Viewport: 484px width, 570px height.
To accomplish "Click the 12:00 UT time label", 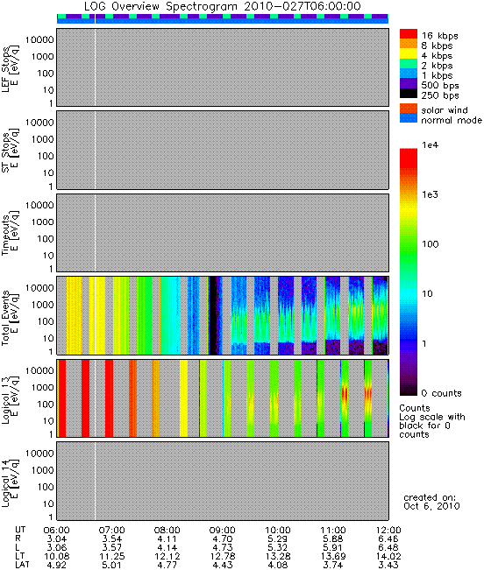I will coord(388,531).
